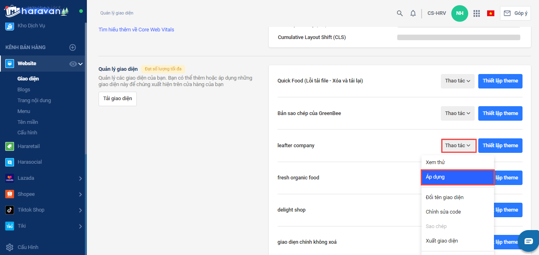Screen dimensions: 539x255
Task: Open Thao tác dropdown for leafter company
Action: (x=459, y=146)
